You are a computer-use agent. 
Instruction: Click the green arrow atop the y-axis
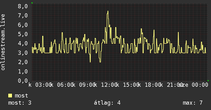pos(32,3)
